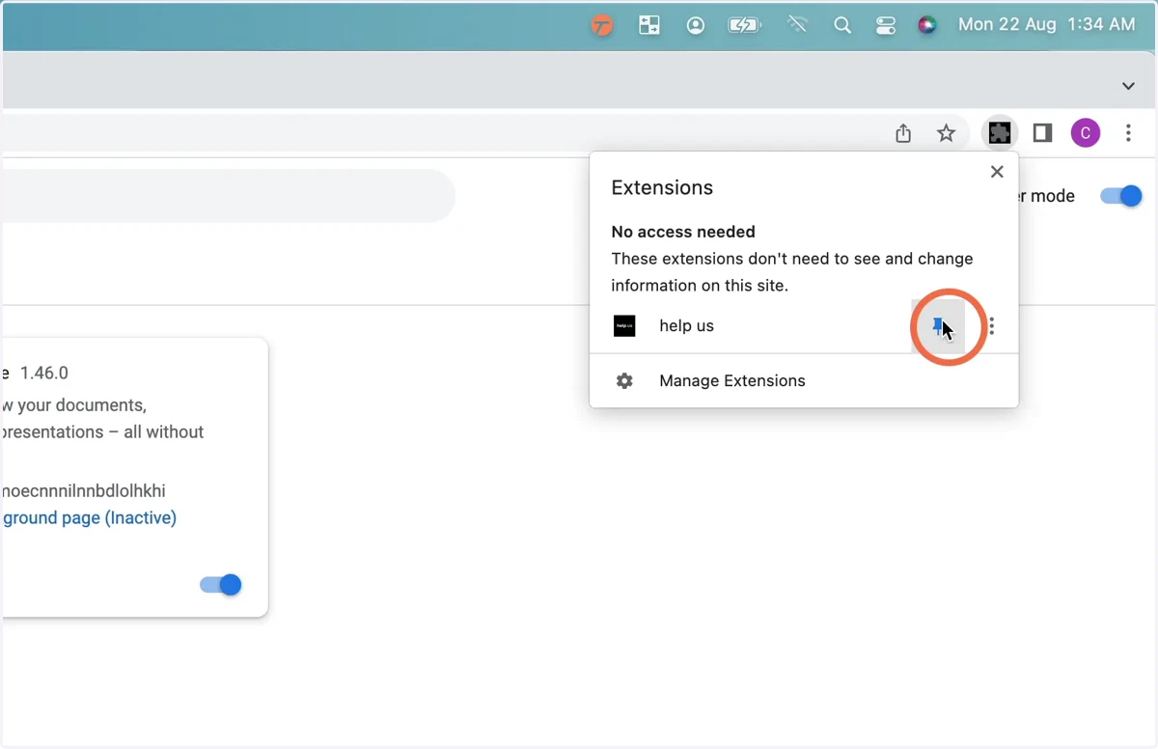The image size is (1158, 749).
Task: Open more options for help us extension
Action: click(992, 326)
